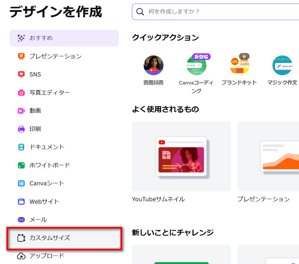This screenshot has width=299, height=264.
Task: Start 画面録画 quick action
Action: click(154, 65)
